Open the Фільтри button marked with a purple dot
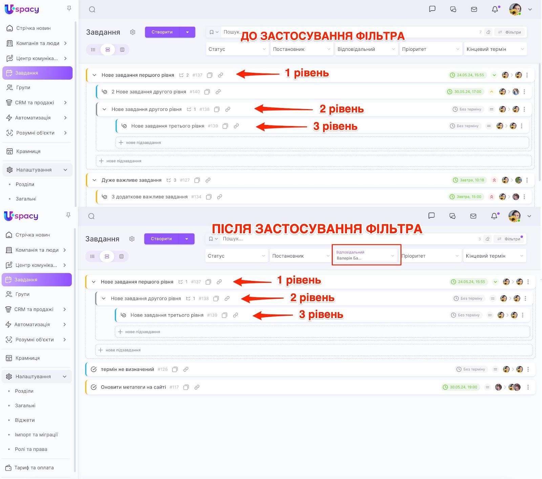Viewport: 542px width, 479px height. click(509, 239)
